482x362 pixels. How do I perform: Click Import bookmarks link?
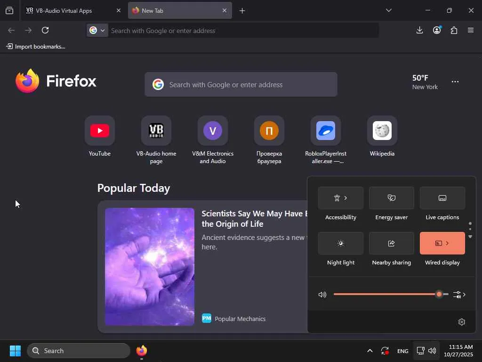tap(36, 47)
